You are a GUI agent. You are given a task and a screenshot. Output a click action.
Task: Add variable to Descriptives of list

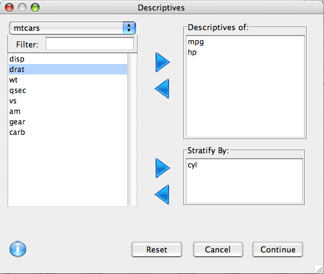point(162,62)
